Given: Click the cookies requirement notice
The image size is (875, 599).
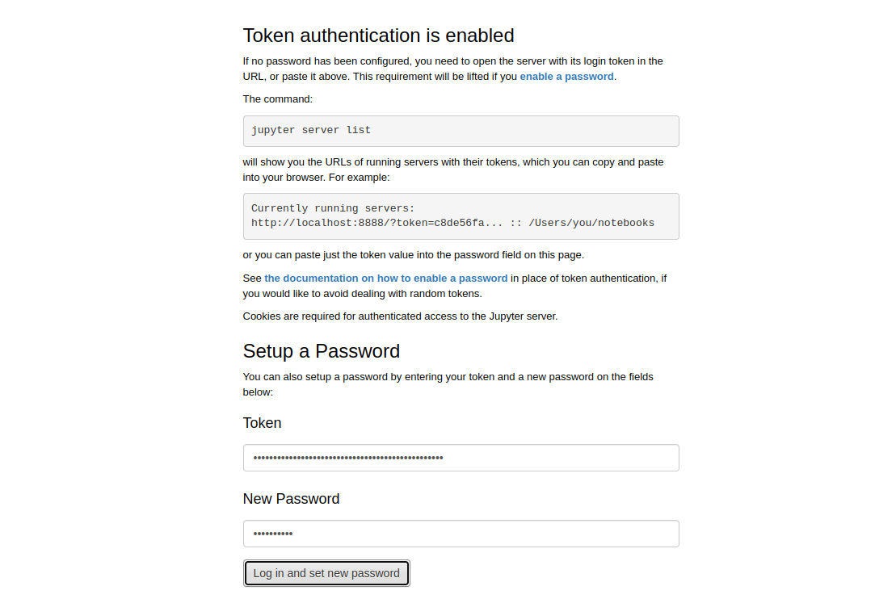Looking at the screenshot, I should [x=400, y=316].
